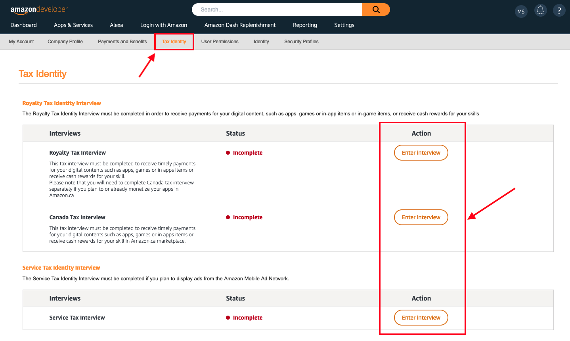Focus the Search input field
The height and width of the screenshot is (341, 570).
pyautogui.click(x=277, y=10)
